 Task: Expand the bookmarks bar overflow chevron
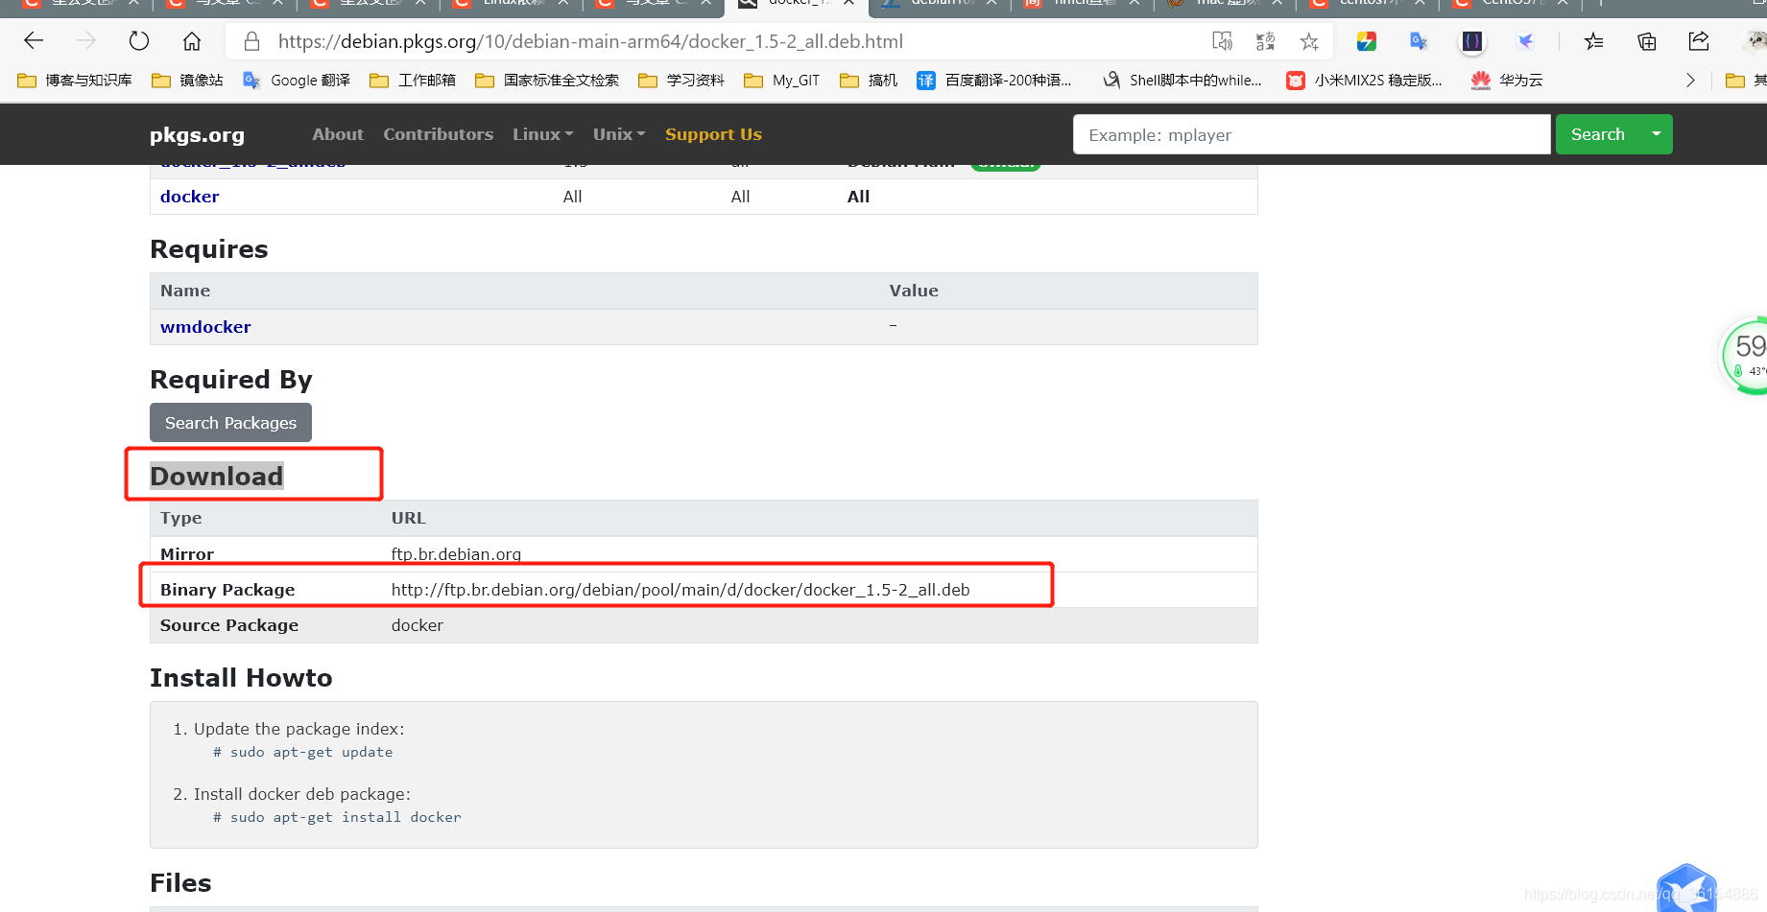pos(1690,81)
